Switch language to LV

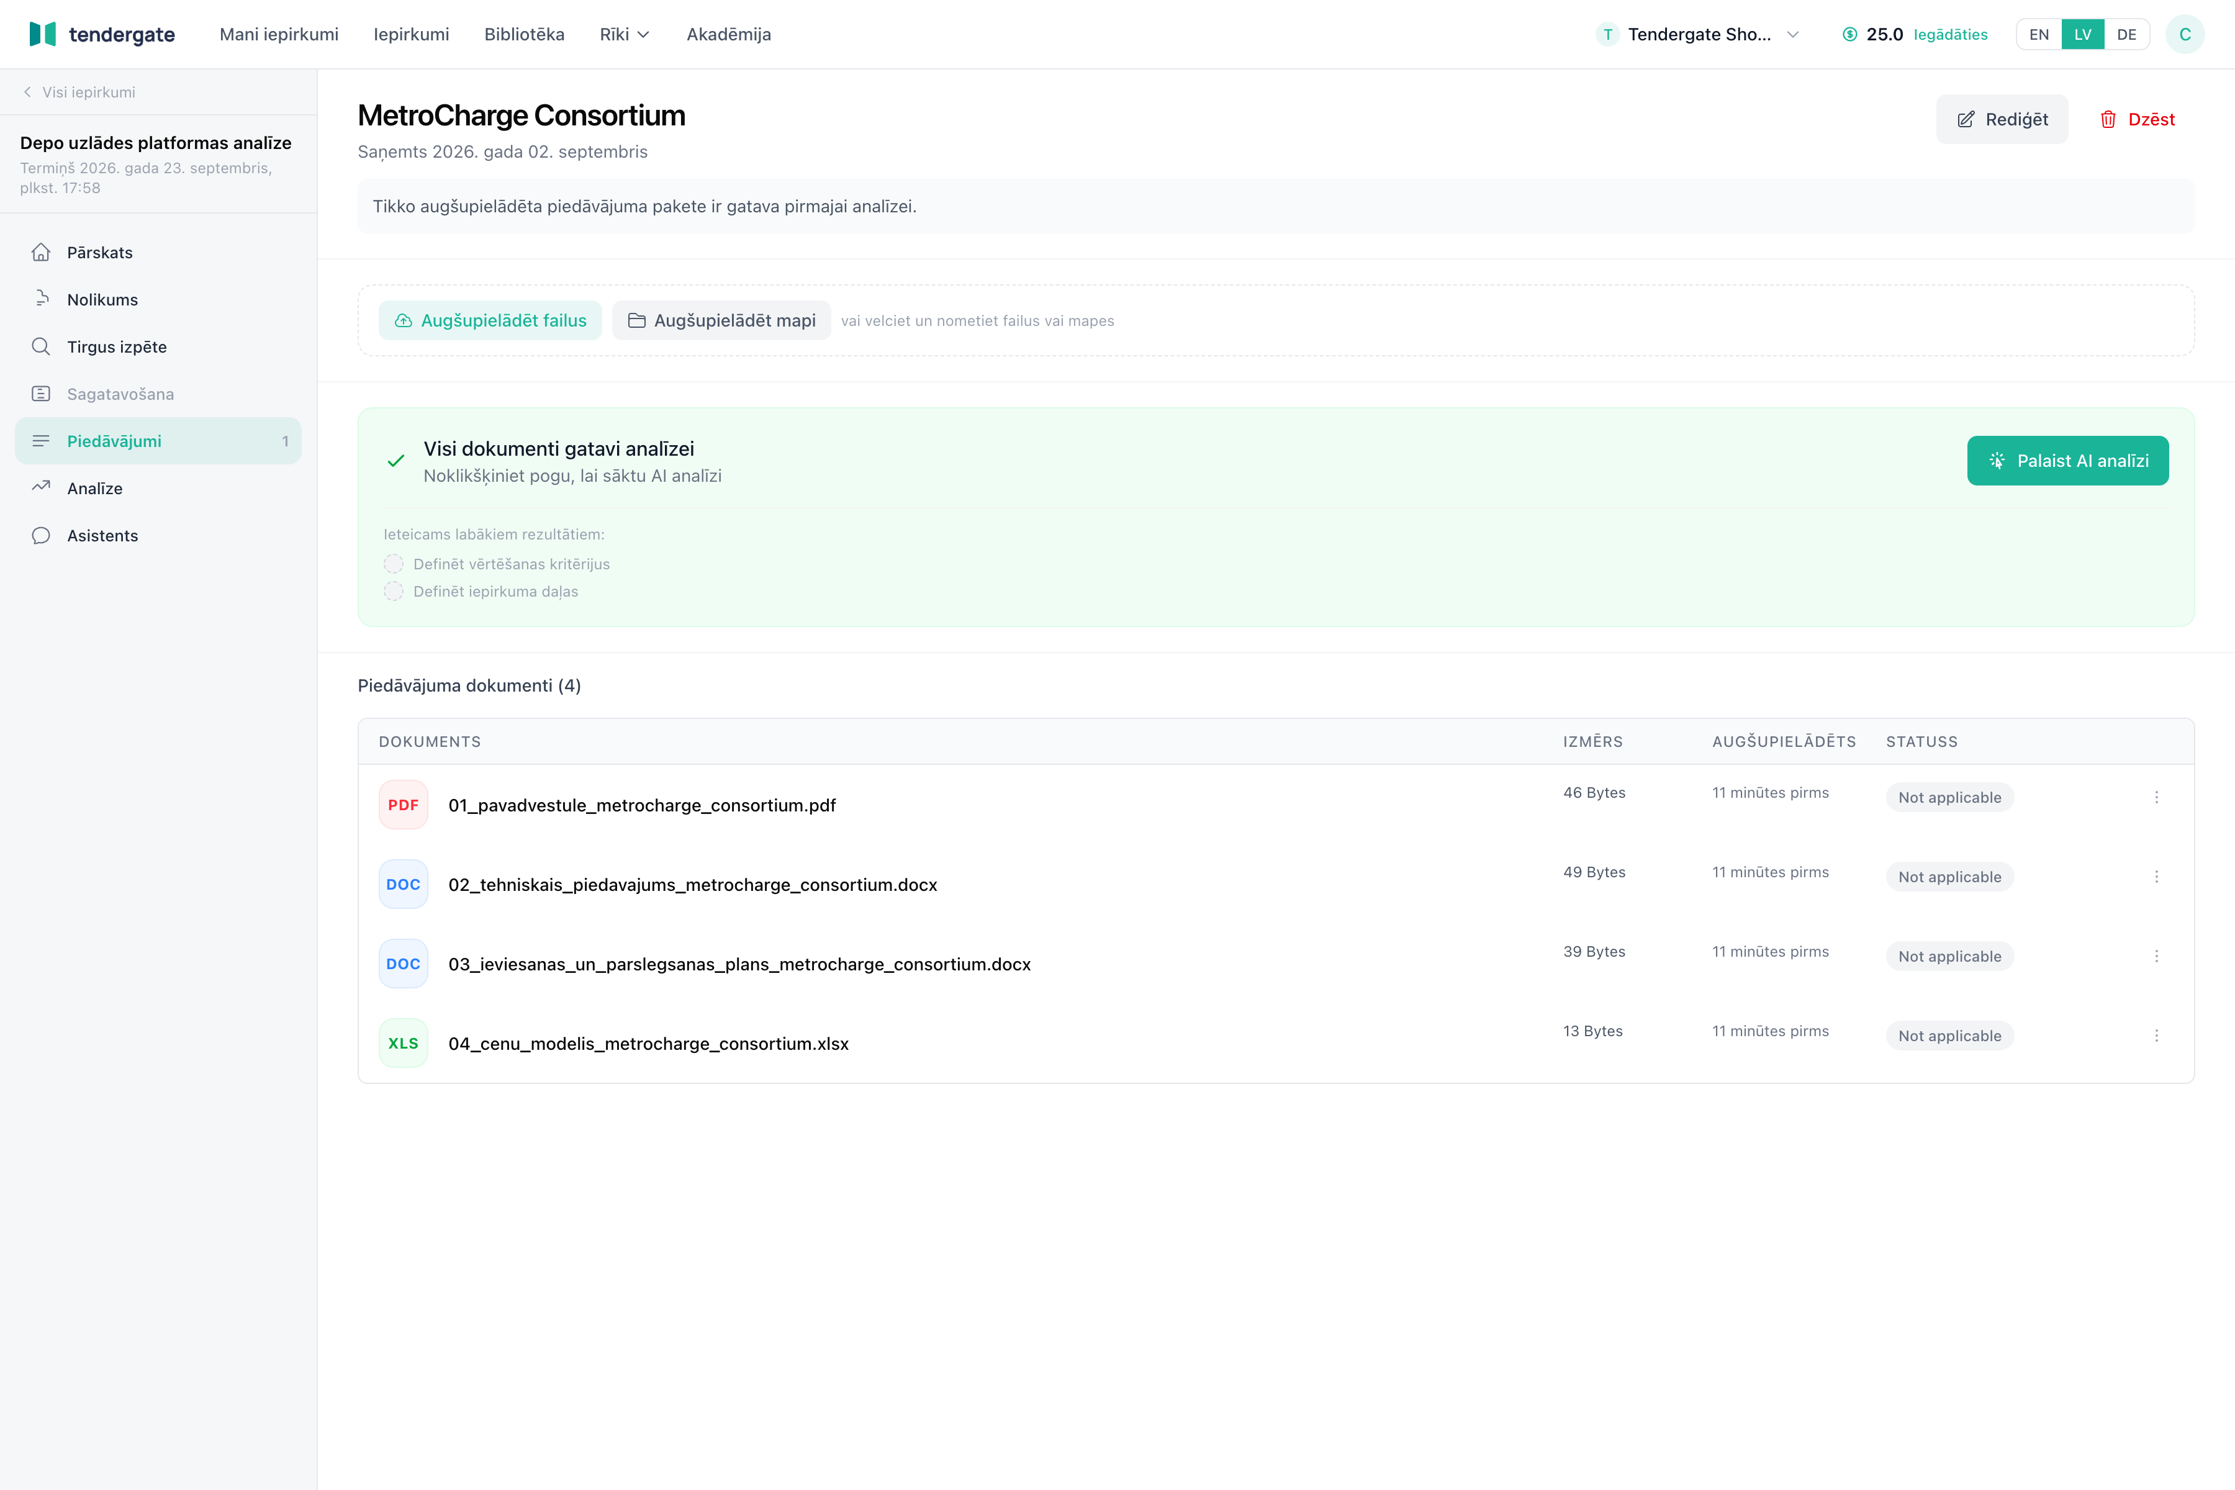pyautogui.click(x=2082, y=34)
